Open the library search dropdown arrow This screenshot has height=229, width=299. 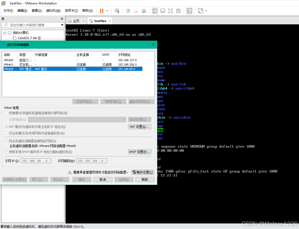click(x=62, y=25)
